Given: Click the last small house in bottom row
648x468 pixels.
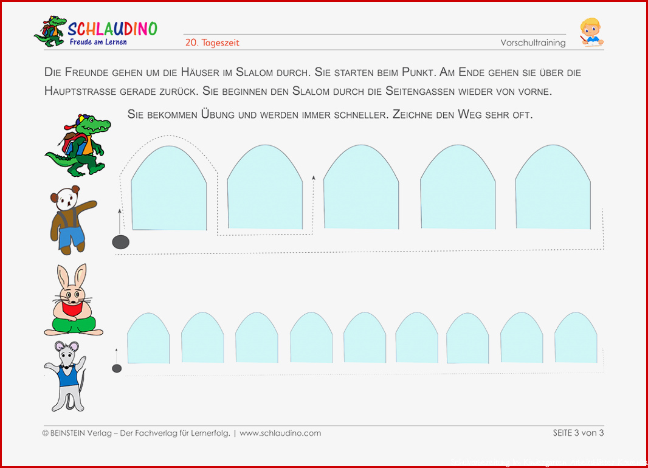Looking at the screenshot, I should point(576,337).
